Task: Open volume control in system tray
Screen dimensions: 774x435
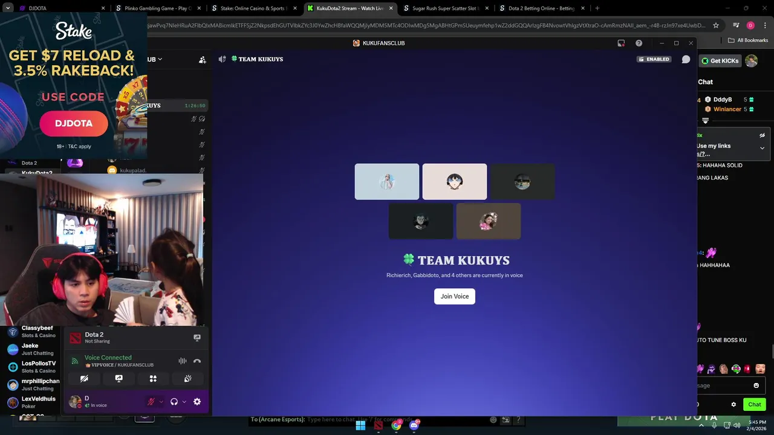Action: click(737, 425)
